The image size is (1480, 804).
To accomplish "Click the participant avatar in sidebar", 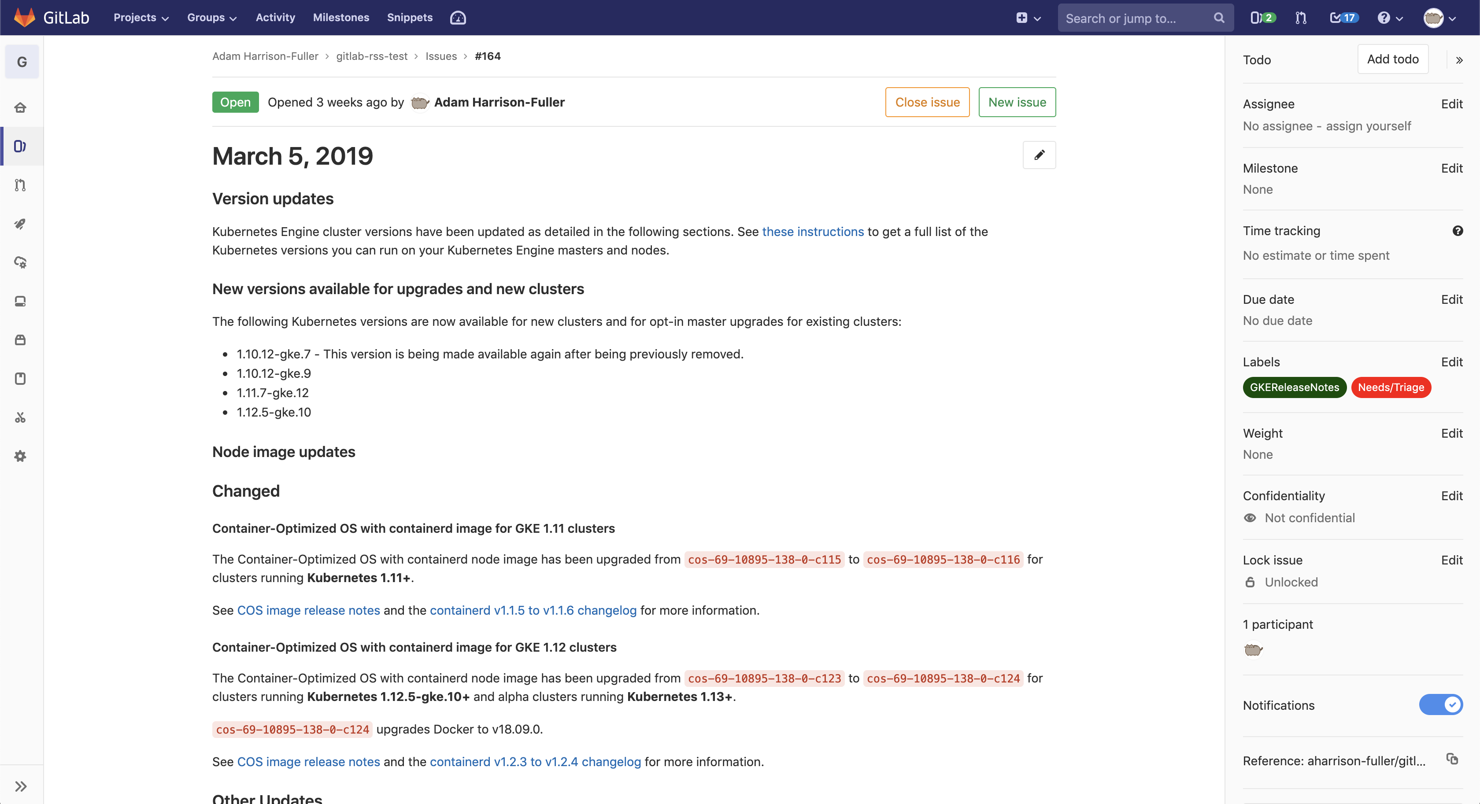I will tap(1253, 649).
